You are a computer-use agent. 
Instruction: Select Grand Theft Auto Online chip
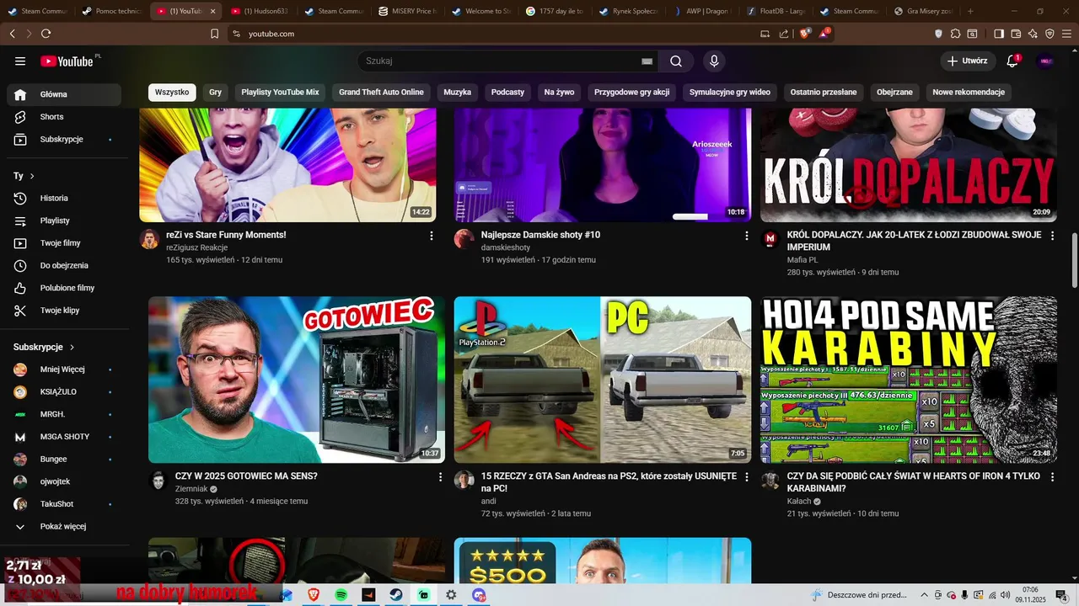point(381,92)
